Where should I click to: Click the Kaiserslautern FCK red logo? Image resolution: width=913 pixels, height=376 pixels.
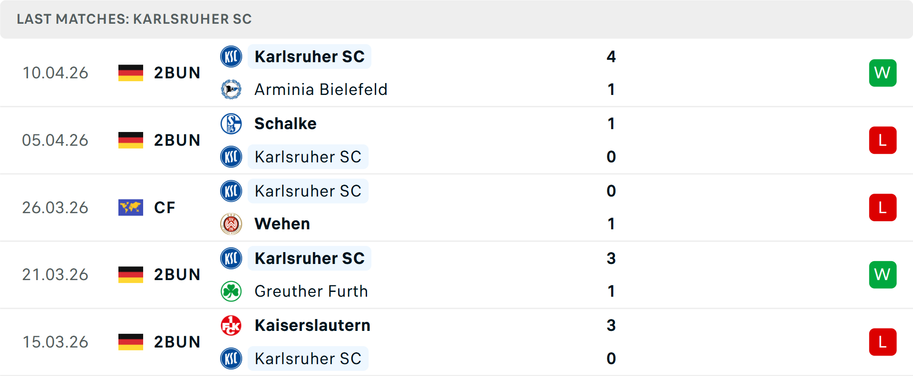point(231,325)
